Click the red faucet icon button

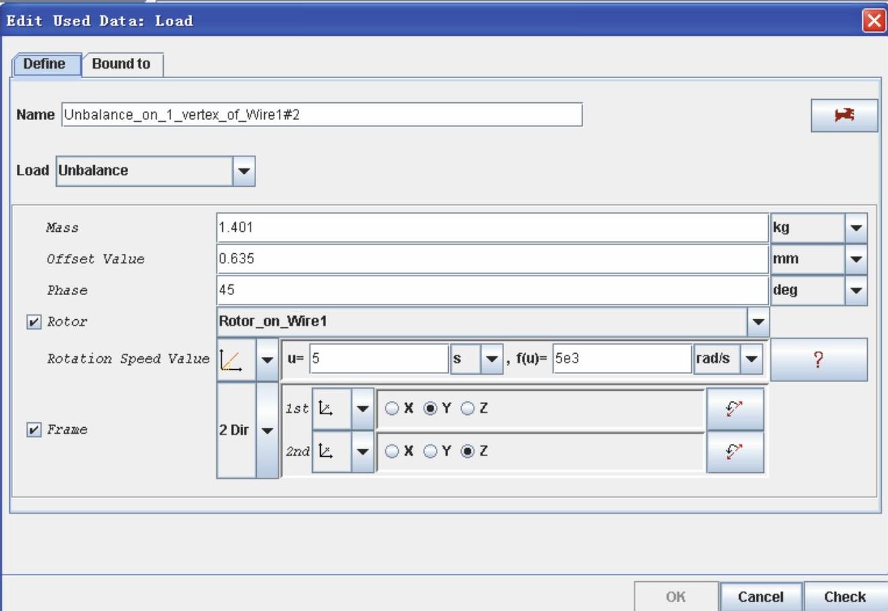[844, 115]
